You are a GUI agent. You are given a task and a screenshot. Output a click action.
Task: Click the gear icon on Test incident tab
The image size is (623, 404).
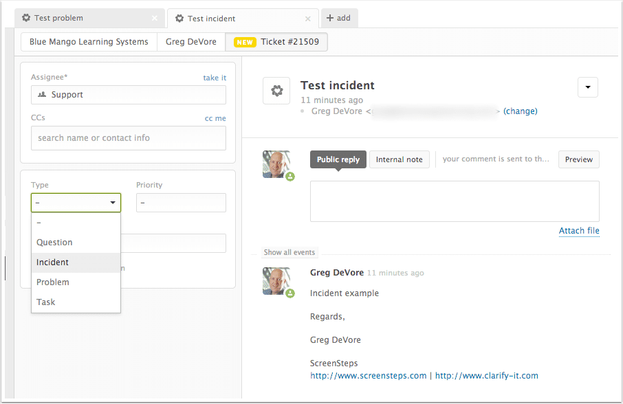tap(179, 19)
